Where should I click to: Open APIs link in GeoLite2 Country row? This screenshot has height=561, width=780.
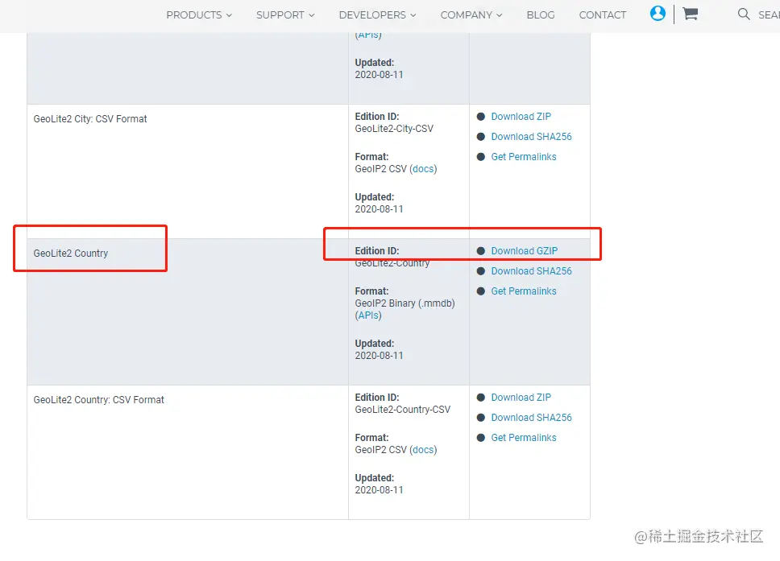pyautogui.click(x=368, y=315)
